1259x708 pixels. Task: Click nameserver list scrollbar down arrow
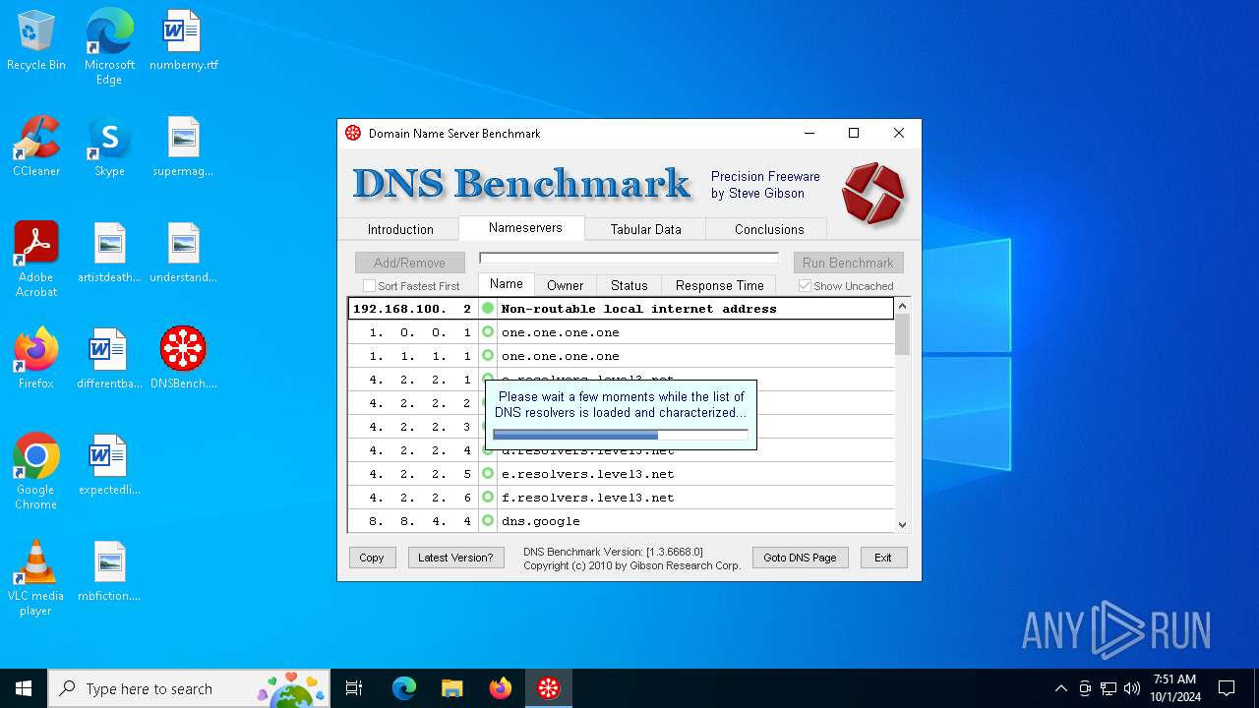902,525
